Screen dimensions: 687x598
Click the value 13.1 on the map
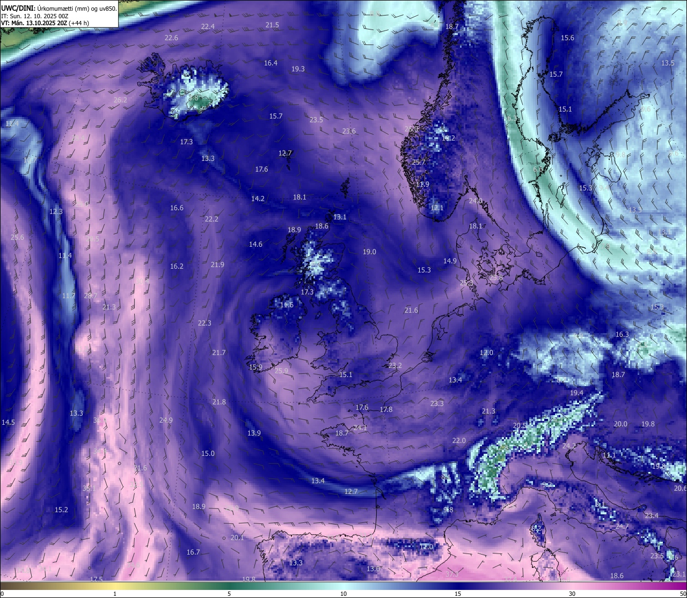340,217
